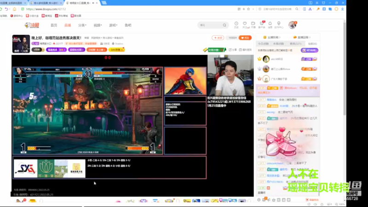Click the bell notification icon in header

click(270, 25)
